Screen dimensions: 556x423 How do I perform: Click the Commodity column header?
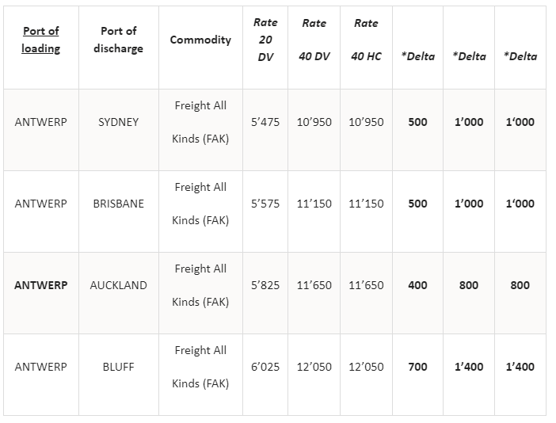click(x=200, y=40)
